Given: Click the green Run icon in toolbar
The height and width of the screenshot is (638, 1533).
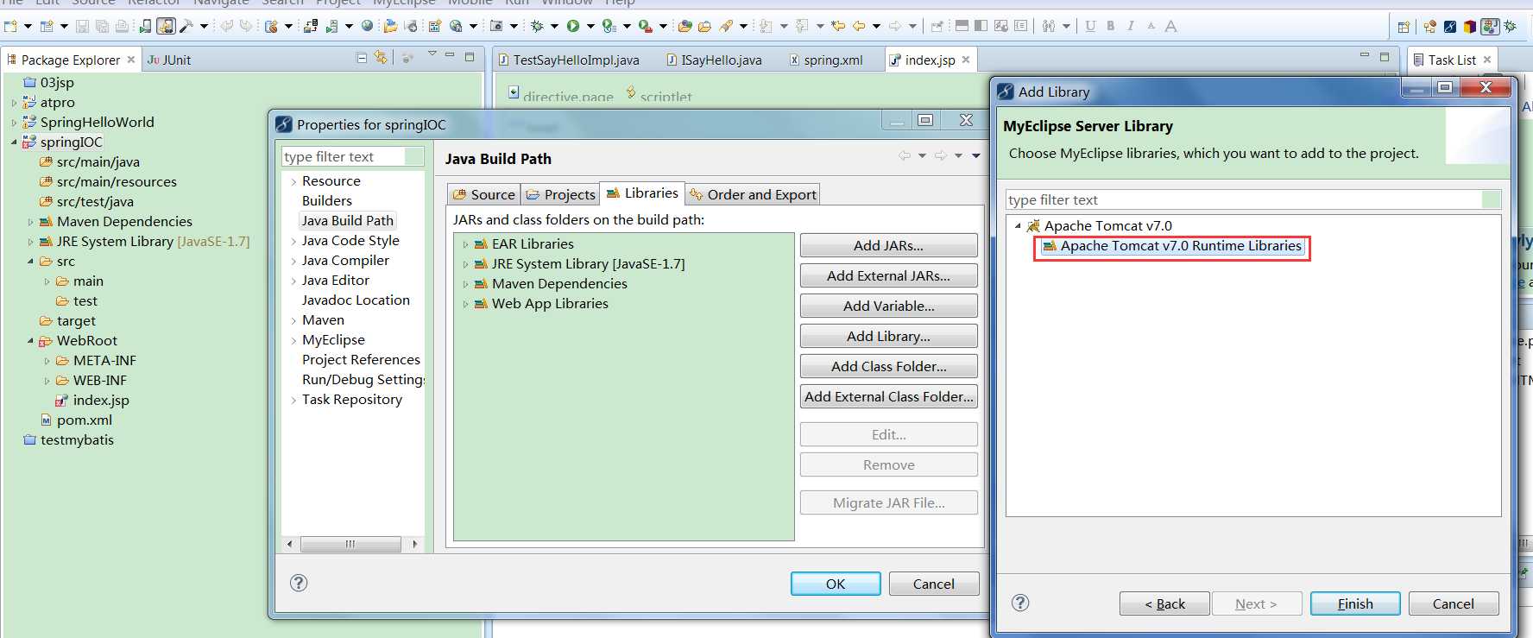Looking at the screenshot, I should point(573,26).
